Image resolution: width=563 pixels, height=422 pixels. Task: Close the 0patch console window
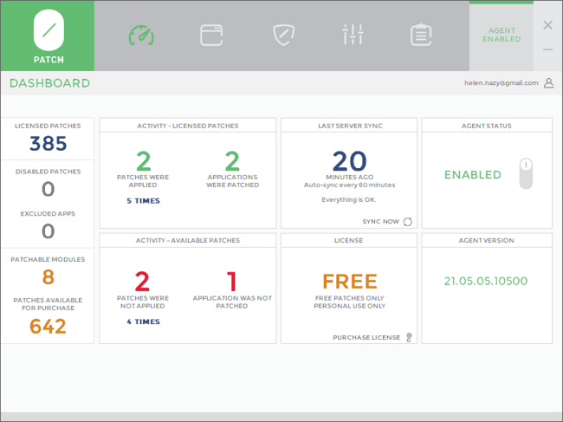pos(547,25)
